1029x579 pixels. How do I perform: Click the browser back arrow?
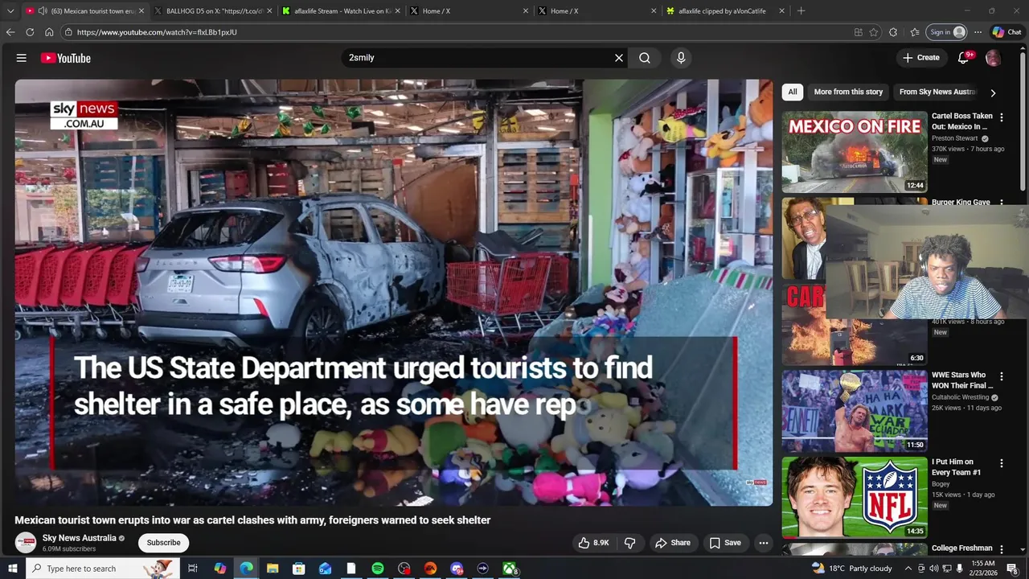(10, 32)
